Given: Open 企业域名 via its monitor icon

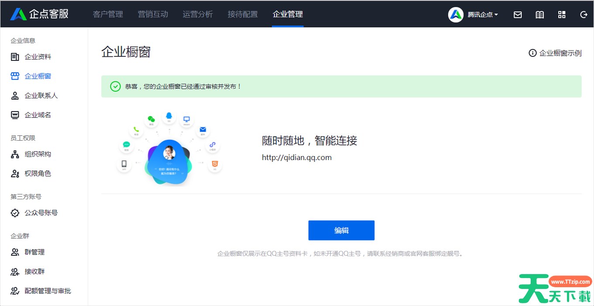Looking at the screenshot, I should tap(14, 115).
